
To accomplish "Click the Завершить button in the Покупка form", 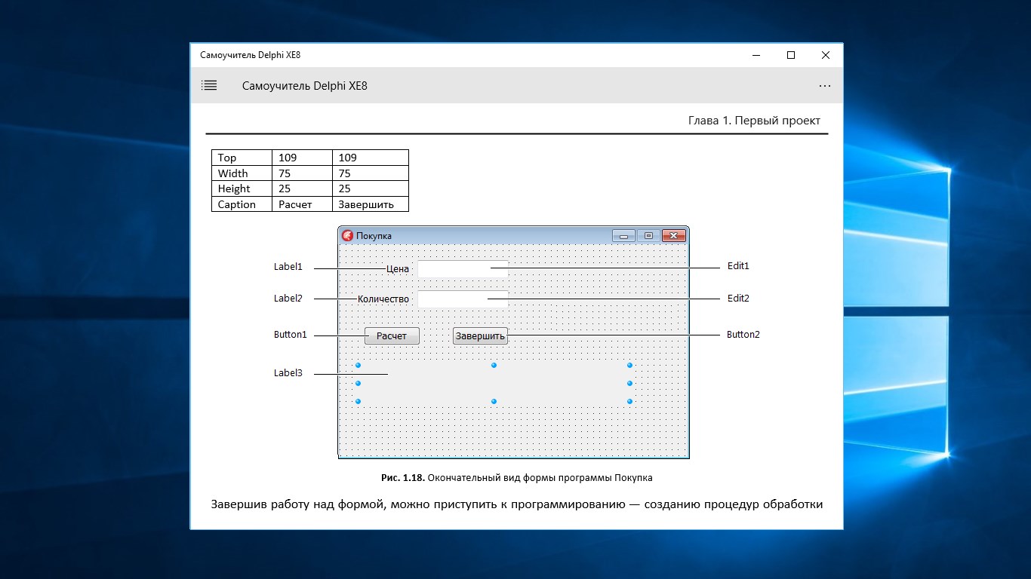I will pos(480,336).
